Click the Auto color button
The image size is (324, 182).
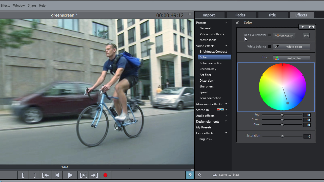pyautogui.click(x=292, y=58)
